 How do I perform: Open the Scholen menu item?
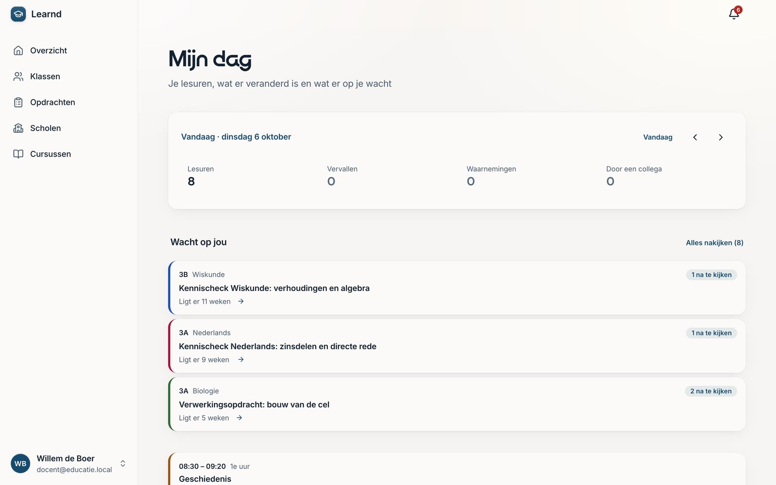coord(69,128)
